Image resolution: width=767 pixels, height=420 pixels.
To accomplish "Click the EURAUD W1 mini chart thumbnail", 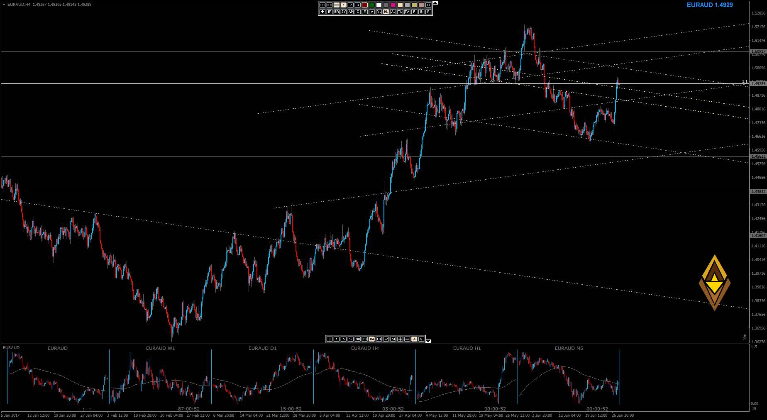I will pos(160,376).
